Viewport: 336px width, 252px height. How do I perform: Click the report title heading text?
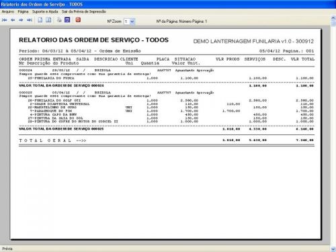93,40
